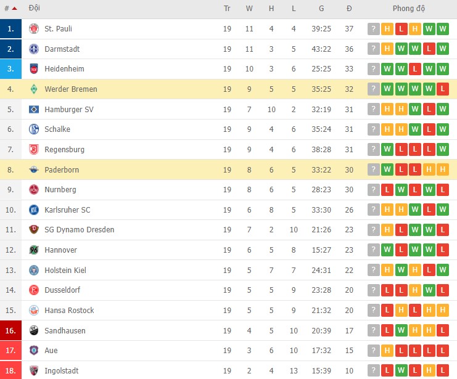This screenshot has width=457, height=379.
Task: Open the Paderborn team link
Action: click(62, 170)
